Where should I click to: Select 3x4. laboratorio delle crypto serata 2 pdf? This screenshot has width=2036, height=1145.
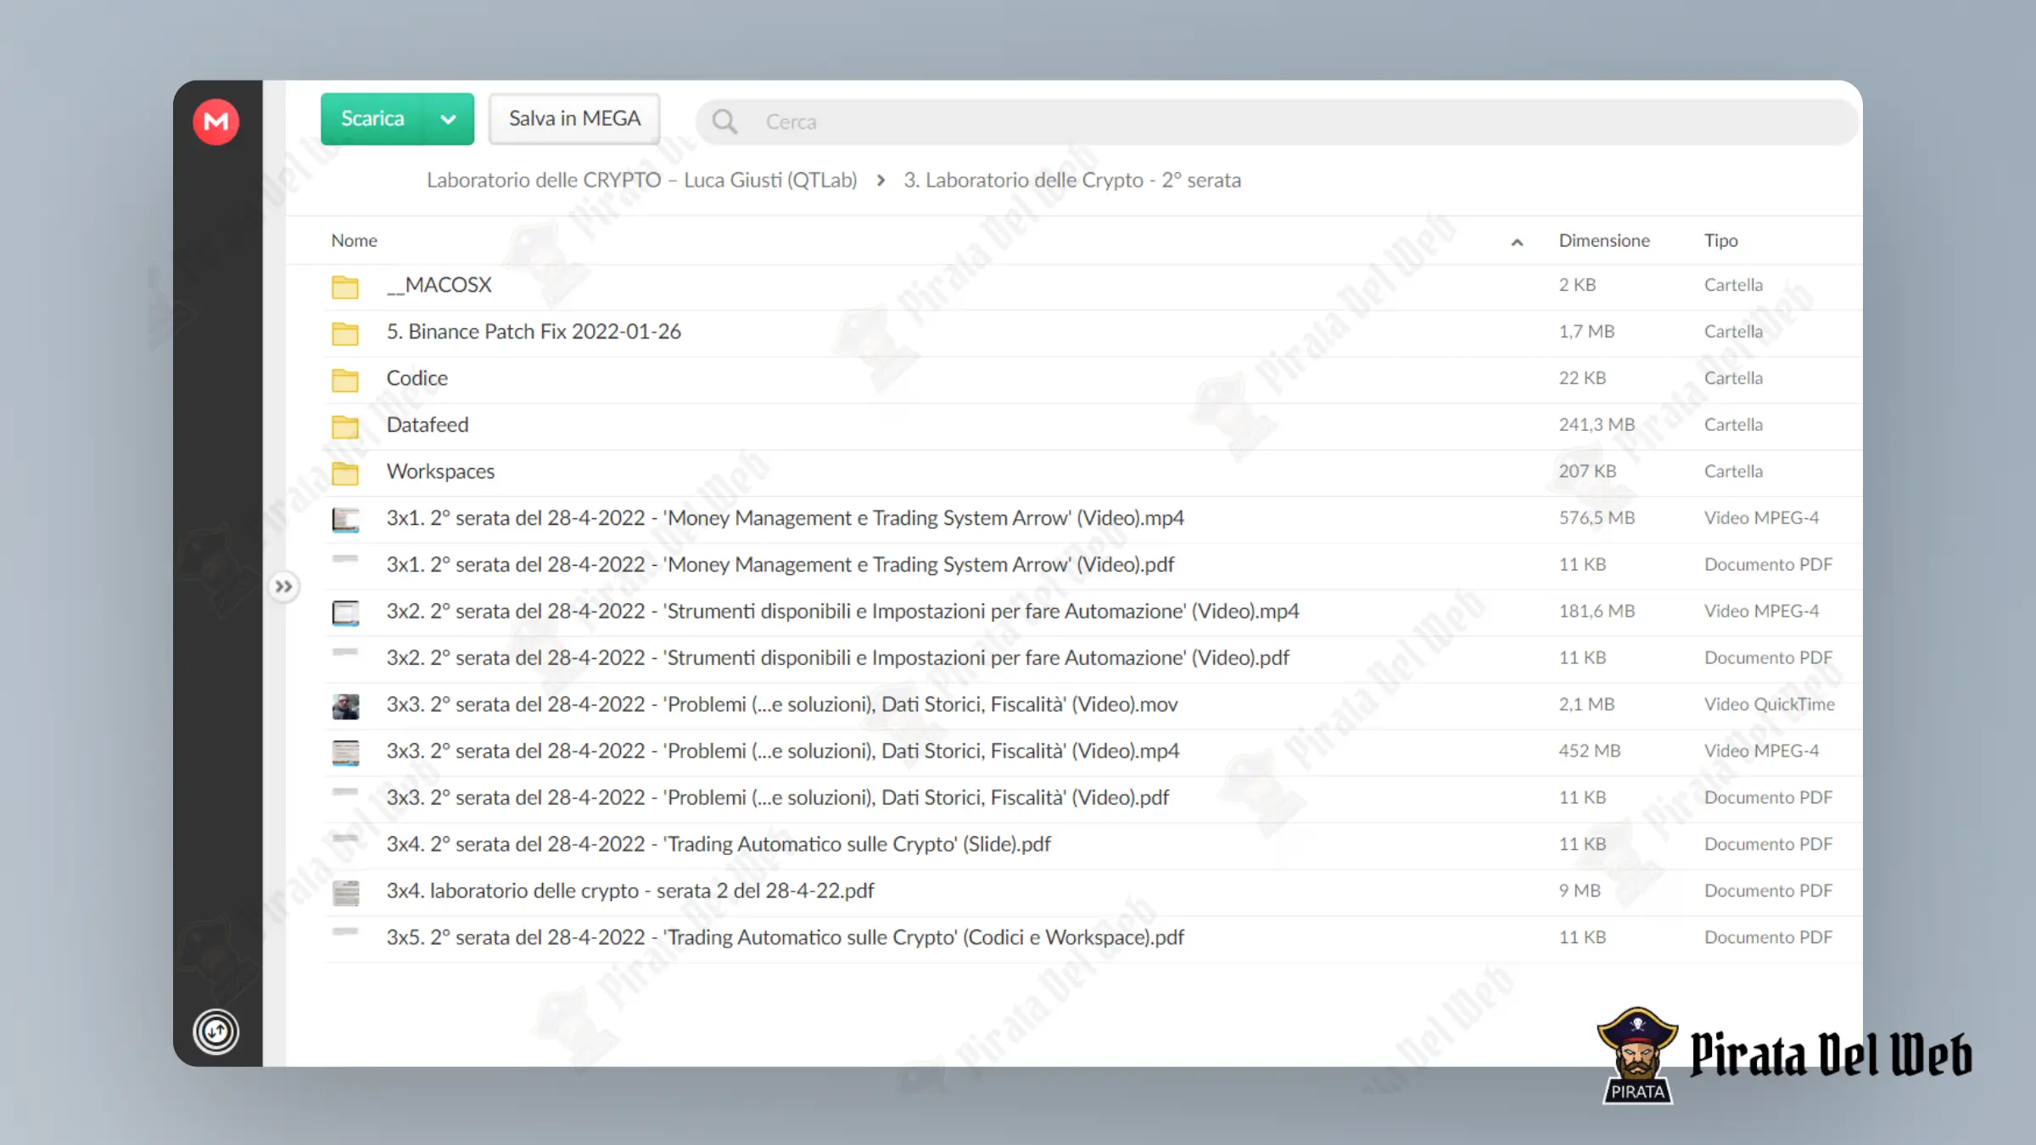tap(630, 891)
